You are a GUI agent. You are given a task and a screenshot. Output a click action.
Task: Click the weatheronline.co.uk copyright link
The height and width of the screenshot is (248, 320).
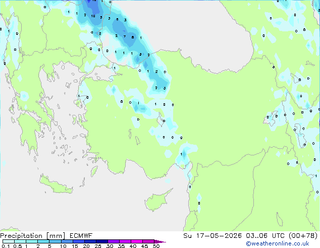[277, 243]
